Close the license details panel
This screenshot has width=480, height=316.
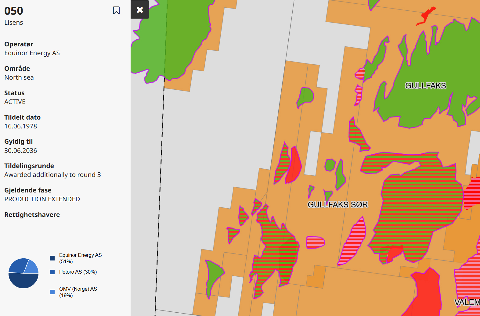coord(140,10)
